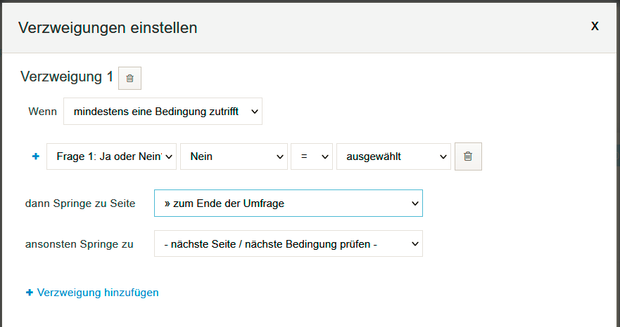Click the blue plus to add a condition
This screenshot has width=620, height=327.
point(36,156)
